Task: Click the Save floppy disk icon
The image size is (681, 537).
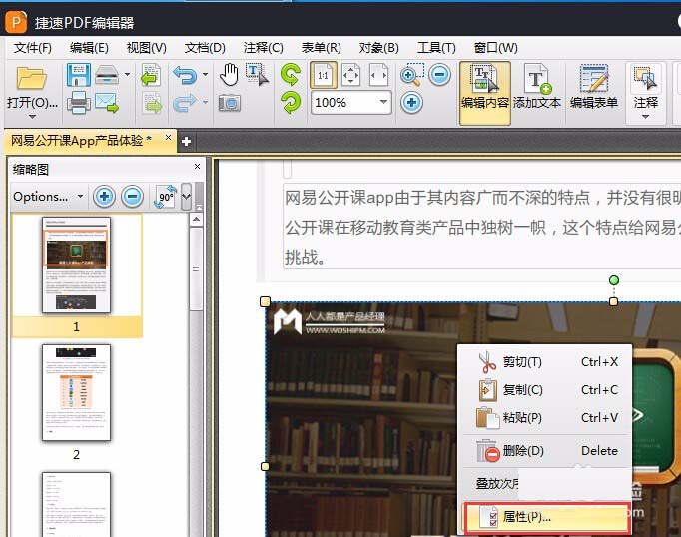Action: click(78, 75)
